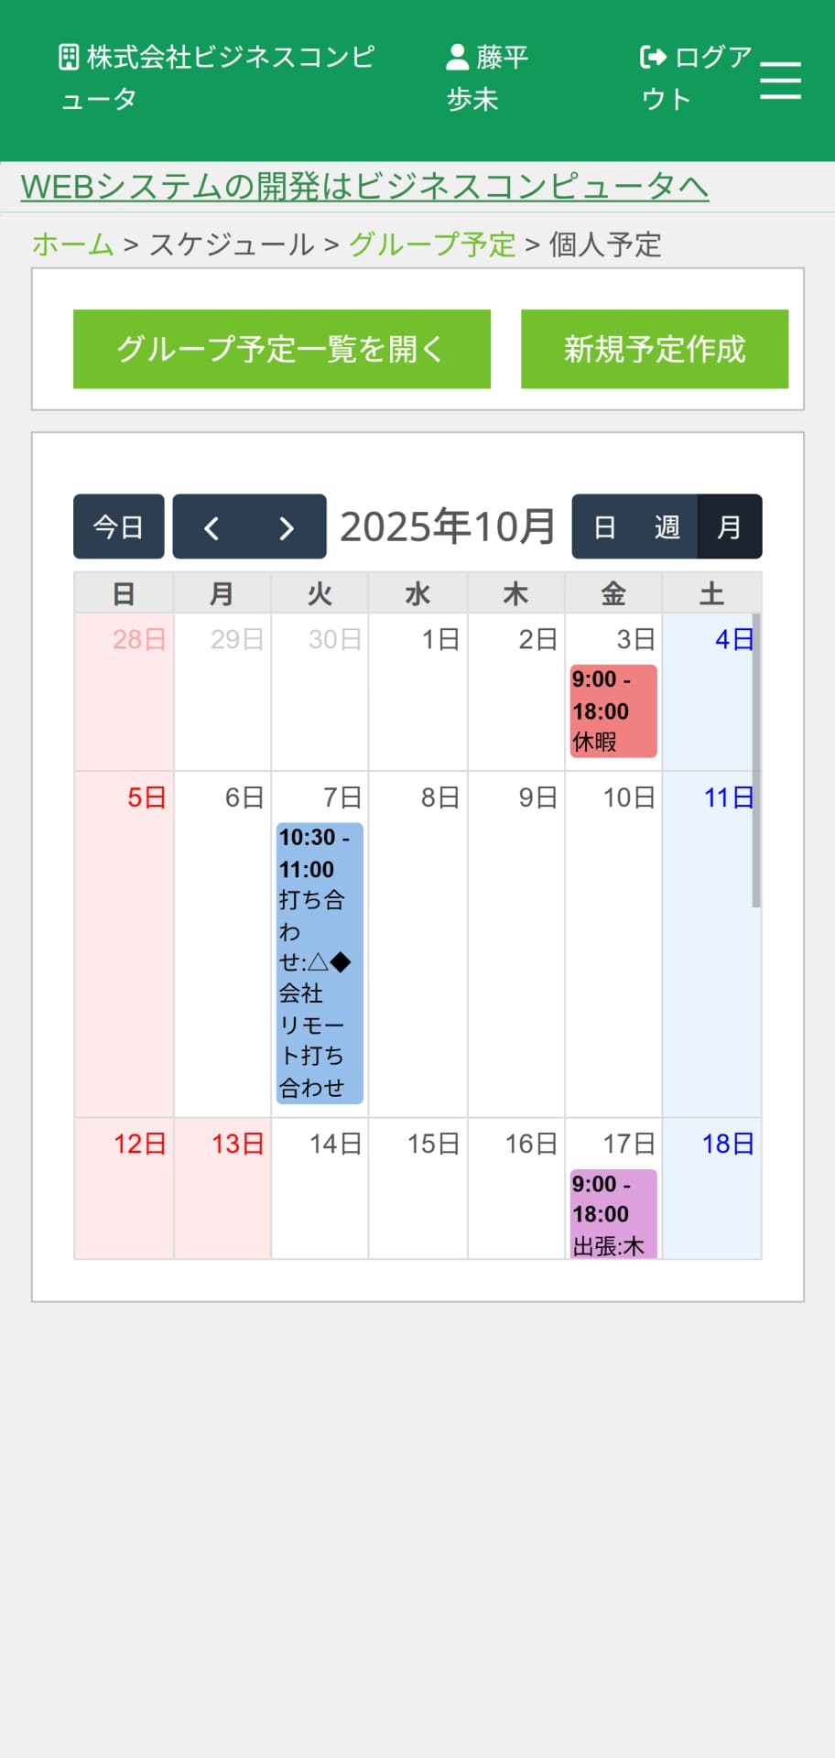Image resolution: width=835 pixels, height=1758 pixels.
Task: Open the blue 打ち合わせ event on the 7th
Action: 320,962
